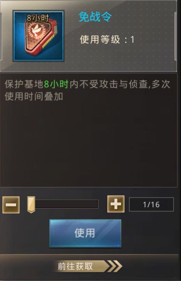Open the 前往获取 link
Screen dimensions: 181x281
pyautogui.click(x=75, y=266)
